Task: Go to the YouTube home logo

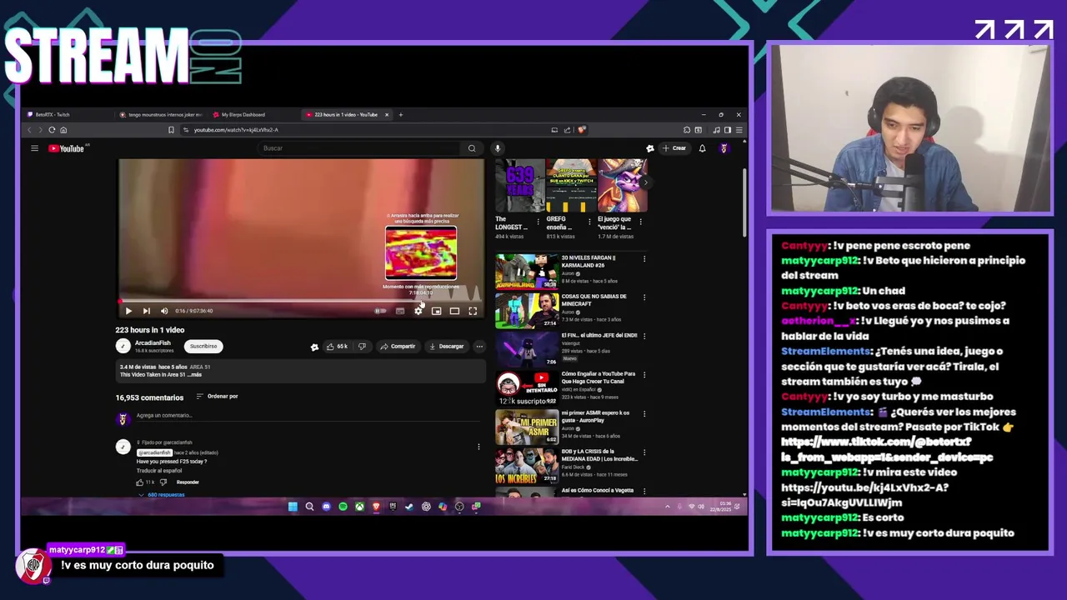Action: click(66, 148)
